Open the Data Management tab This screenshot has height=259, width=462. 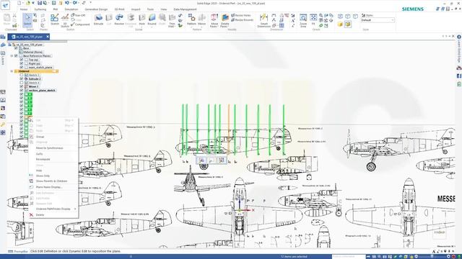tap(185, 9)
